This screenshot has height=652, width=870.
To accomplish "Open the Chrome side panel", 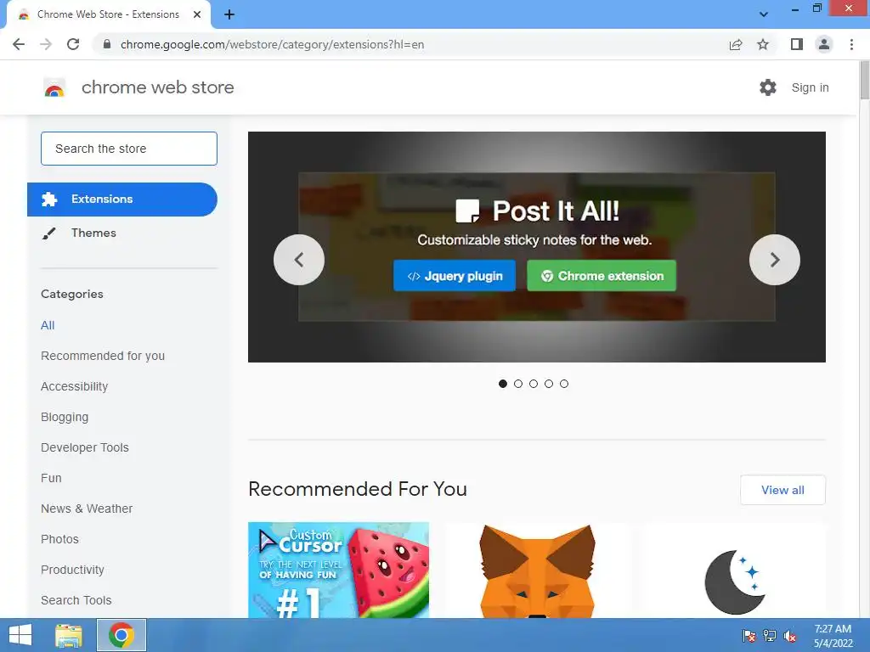I will pos(797,44).
